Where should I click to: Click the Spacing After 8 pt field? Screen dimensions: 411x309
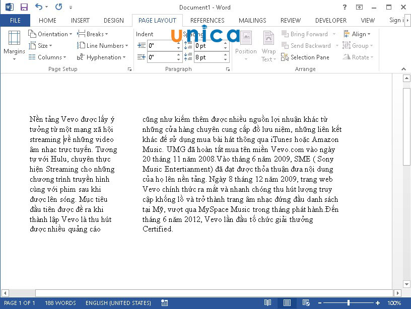[x=209, y=57]
